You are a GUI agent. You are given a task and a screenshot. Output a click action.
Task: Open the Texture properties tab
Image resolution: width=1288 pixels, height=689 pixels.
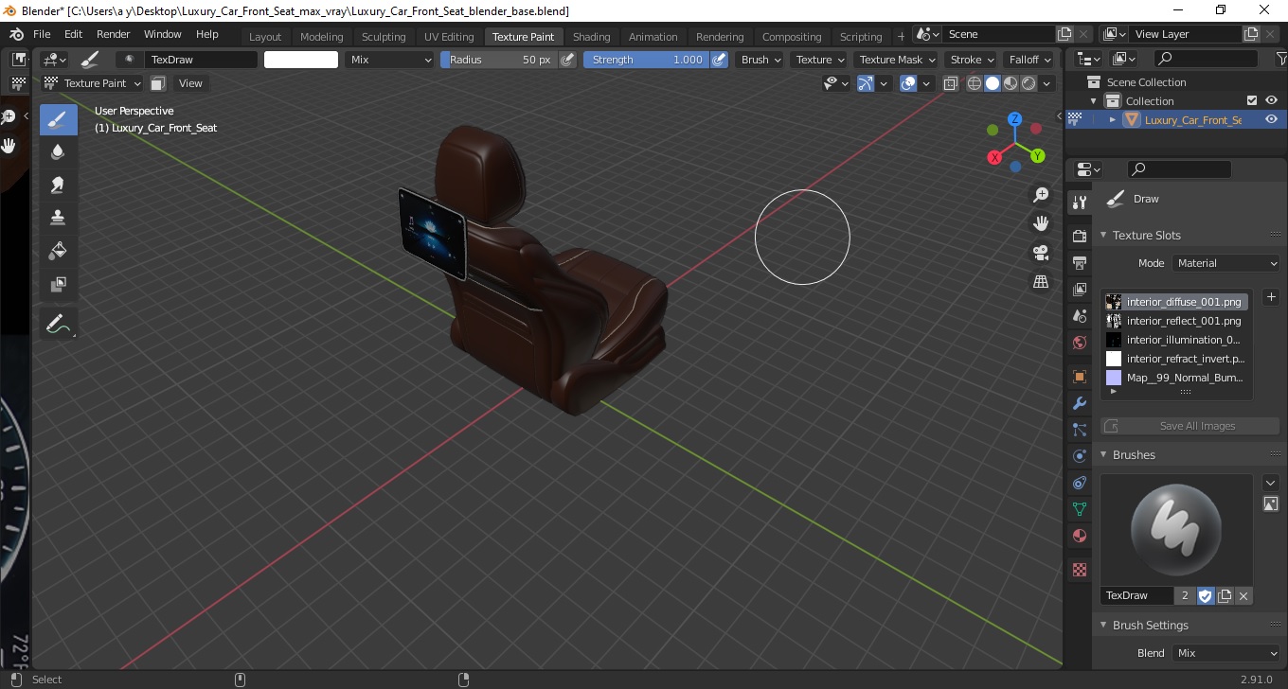click(1079, 570)
